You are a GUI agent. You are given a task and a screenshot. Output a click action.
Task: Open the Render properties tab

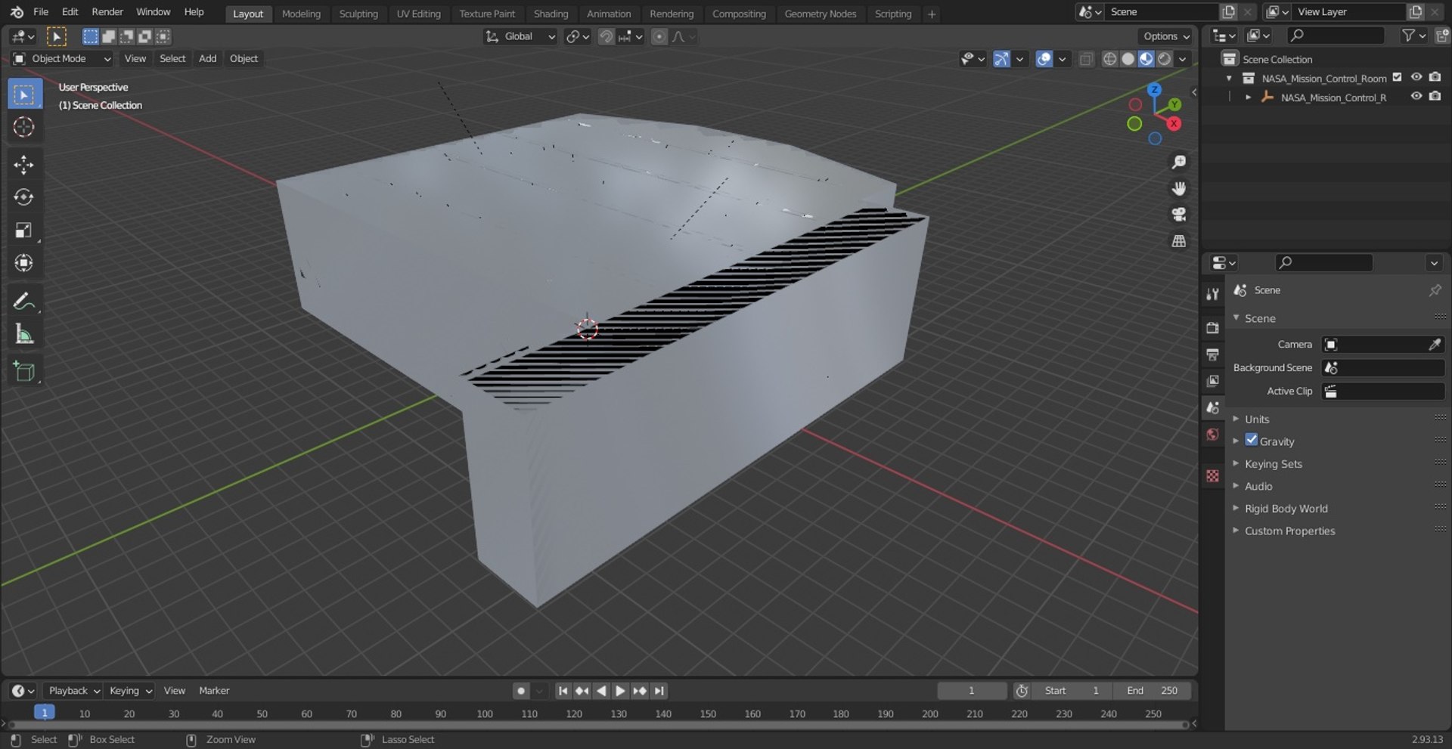[1213, 328]
